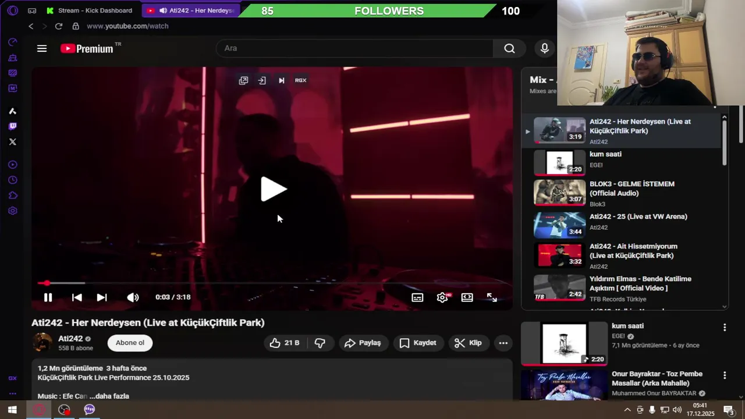
Task: Click the Ati242 channel name link
Action: point(70,339)
